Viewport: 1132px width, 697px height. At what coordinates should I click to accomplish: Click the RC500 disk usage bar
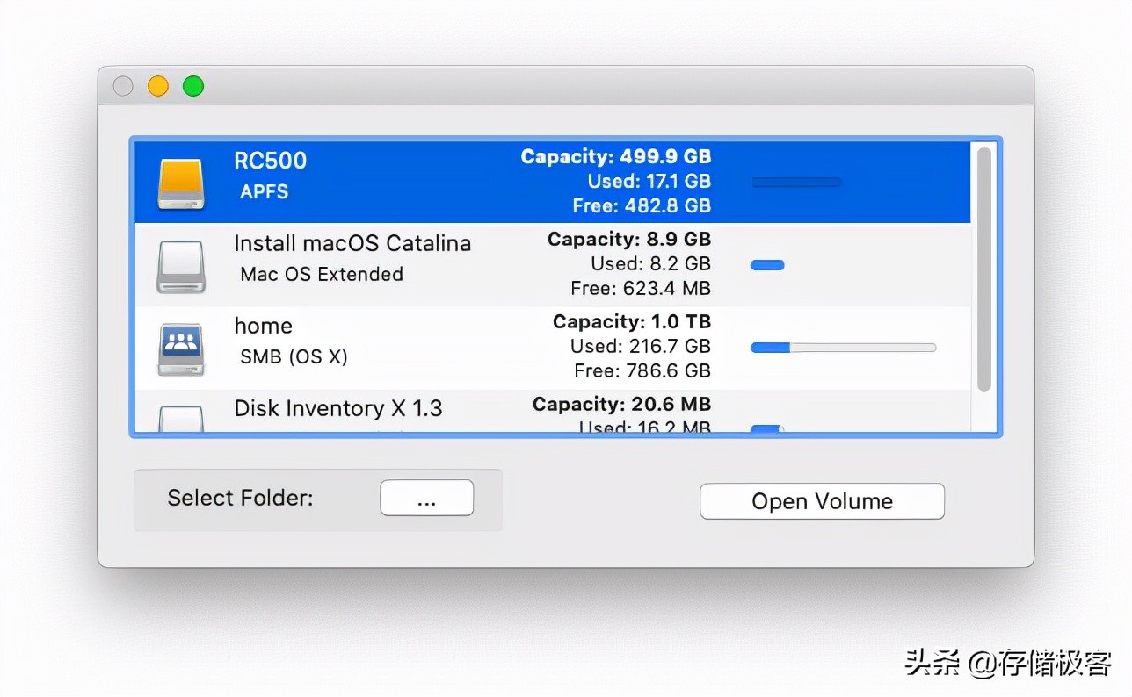pos(796,183)
